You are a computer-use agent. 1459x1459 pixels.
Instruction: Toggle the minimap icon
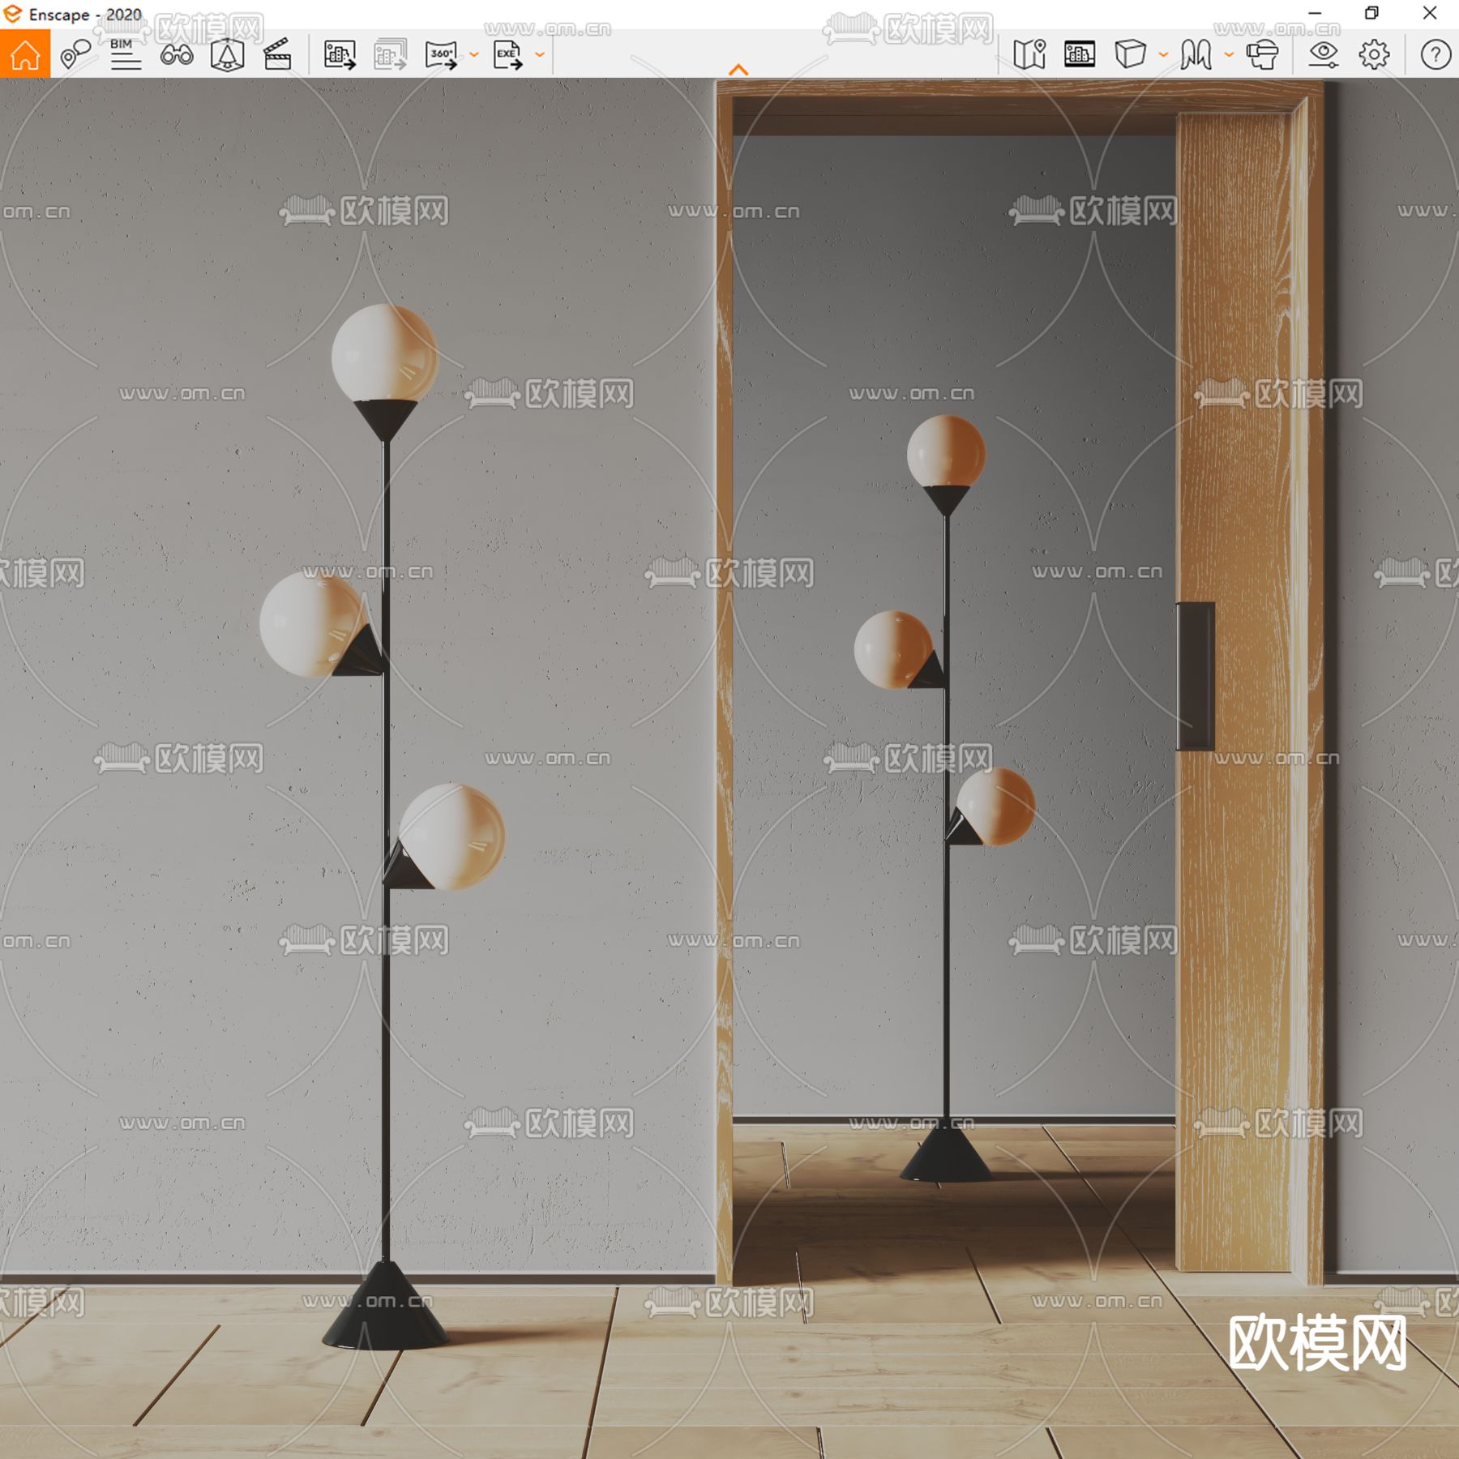pos(1029,54)
